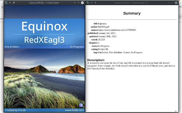Click the Created by FicLab text

click(x=15, y=110)
